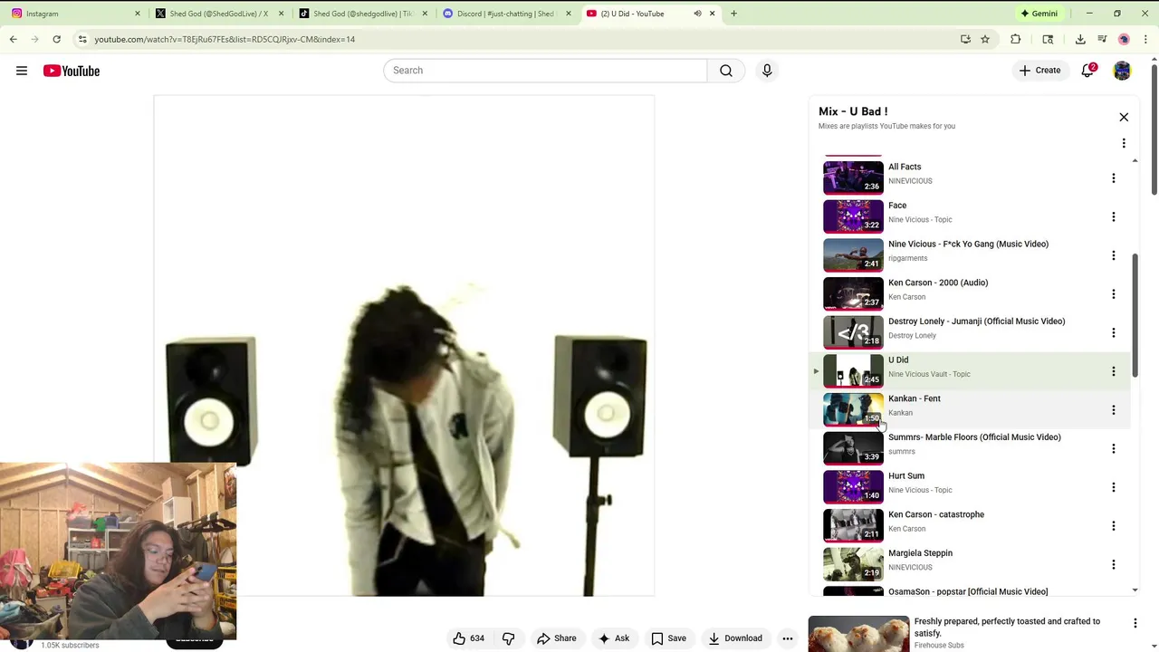Open Firehouse Subs ad options menu
This screenshot has width=1159, height=652.
click(x=1135, y=623)
